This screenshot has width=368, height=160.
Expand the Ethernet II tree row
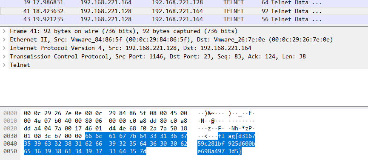point(4,39)
